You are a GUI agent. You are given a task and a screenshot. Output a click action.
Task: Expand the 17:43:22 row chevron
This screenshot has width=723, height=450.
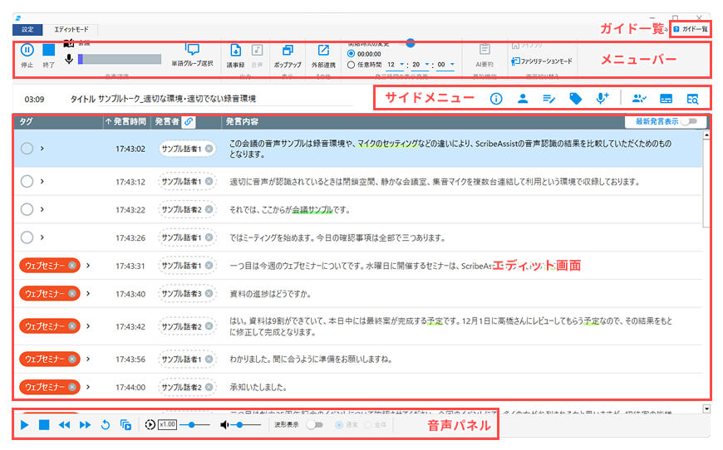[x=42, y=209]
